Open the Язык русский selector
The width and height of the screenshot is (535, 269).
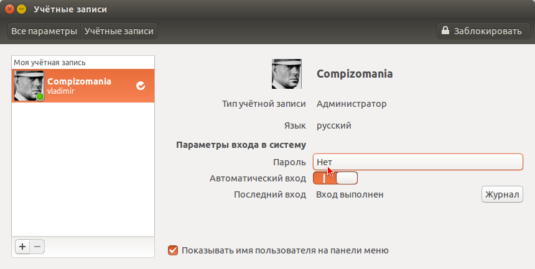[333, 125]
